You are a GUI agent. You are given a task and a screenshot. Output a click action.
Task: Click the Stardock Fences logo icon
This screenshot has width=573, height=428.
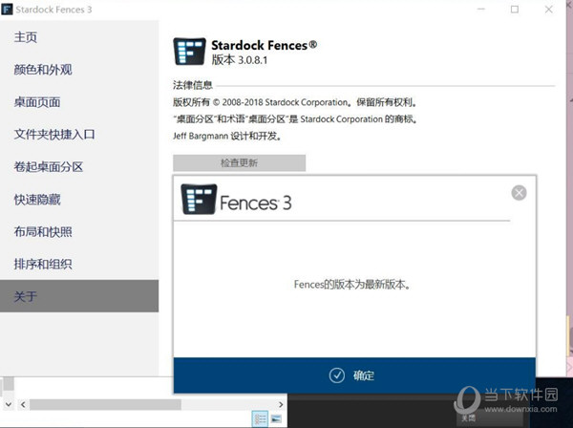(189, 52)
